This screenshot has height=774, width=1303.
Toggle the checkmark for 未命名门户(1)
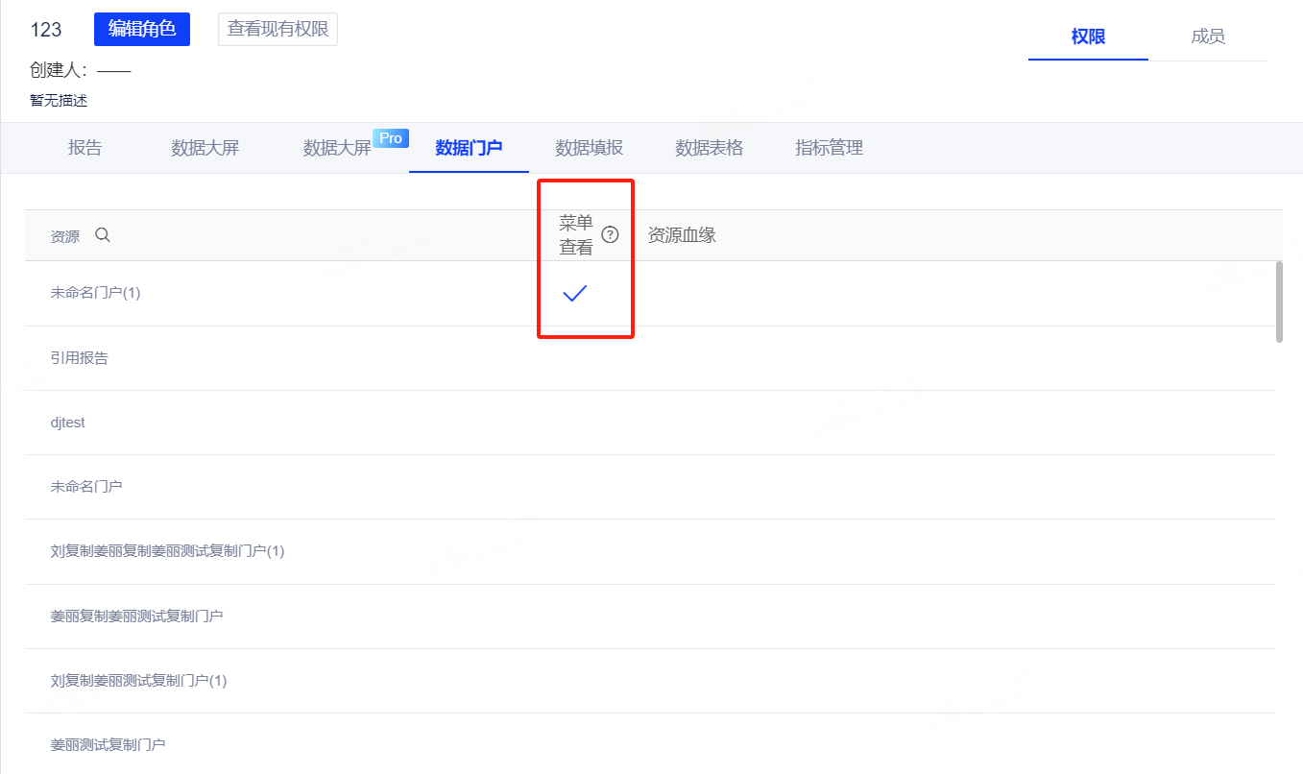tap(574, 294)
